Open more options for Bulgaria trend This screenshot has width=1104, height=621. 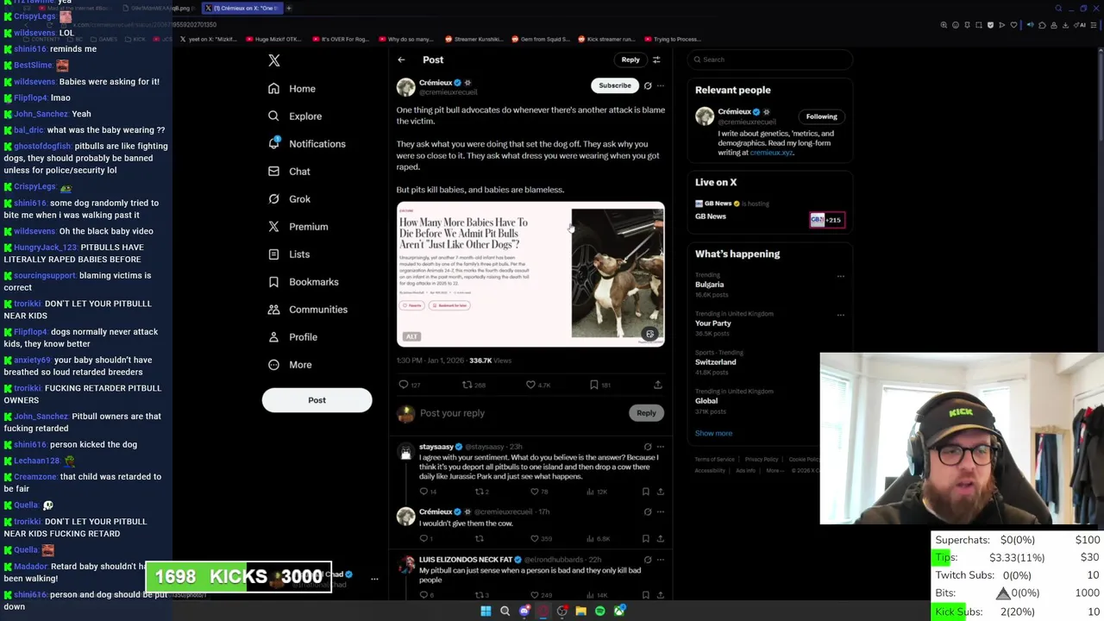[841, 277]
